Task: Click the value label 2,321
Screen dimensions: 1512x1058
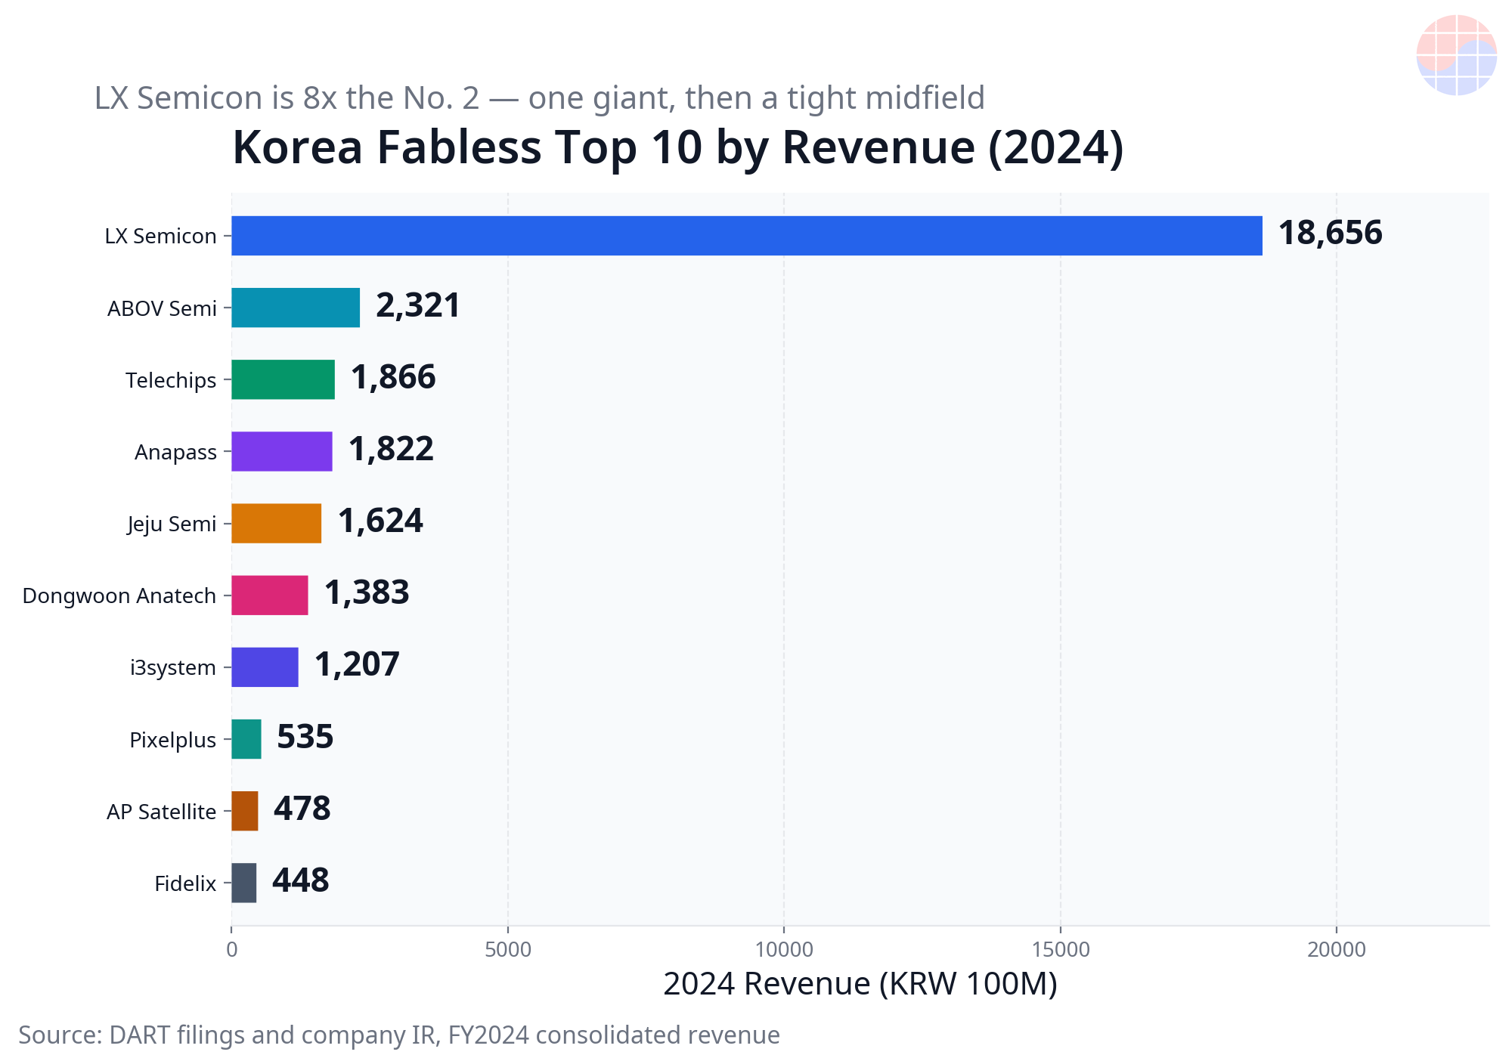Action: (418, 305)
